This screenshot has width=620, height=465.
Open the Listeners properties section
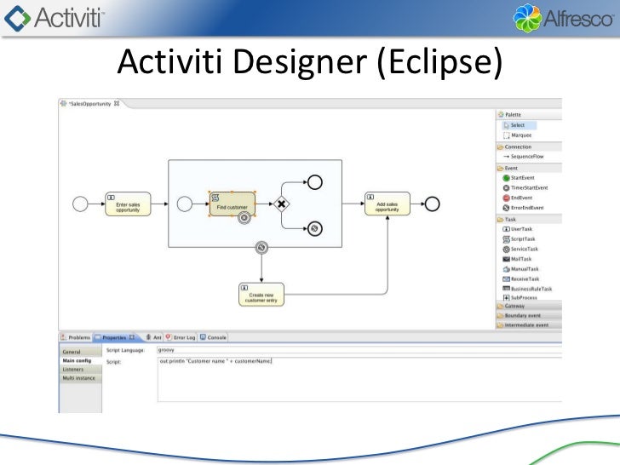click(x=81, y=370)
